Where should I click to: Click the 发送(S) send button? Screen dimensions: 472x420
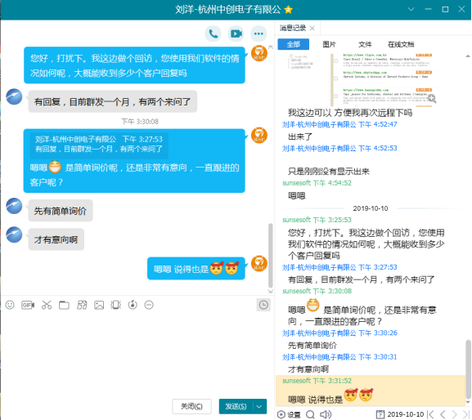[236, 406]
